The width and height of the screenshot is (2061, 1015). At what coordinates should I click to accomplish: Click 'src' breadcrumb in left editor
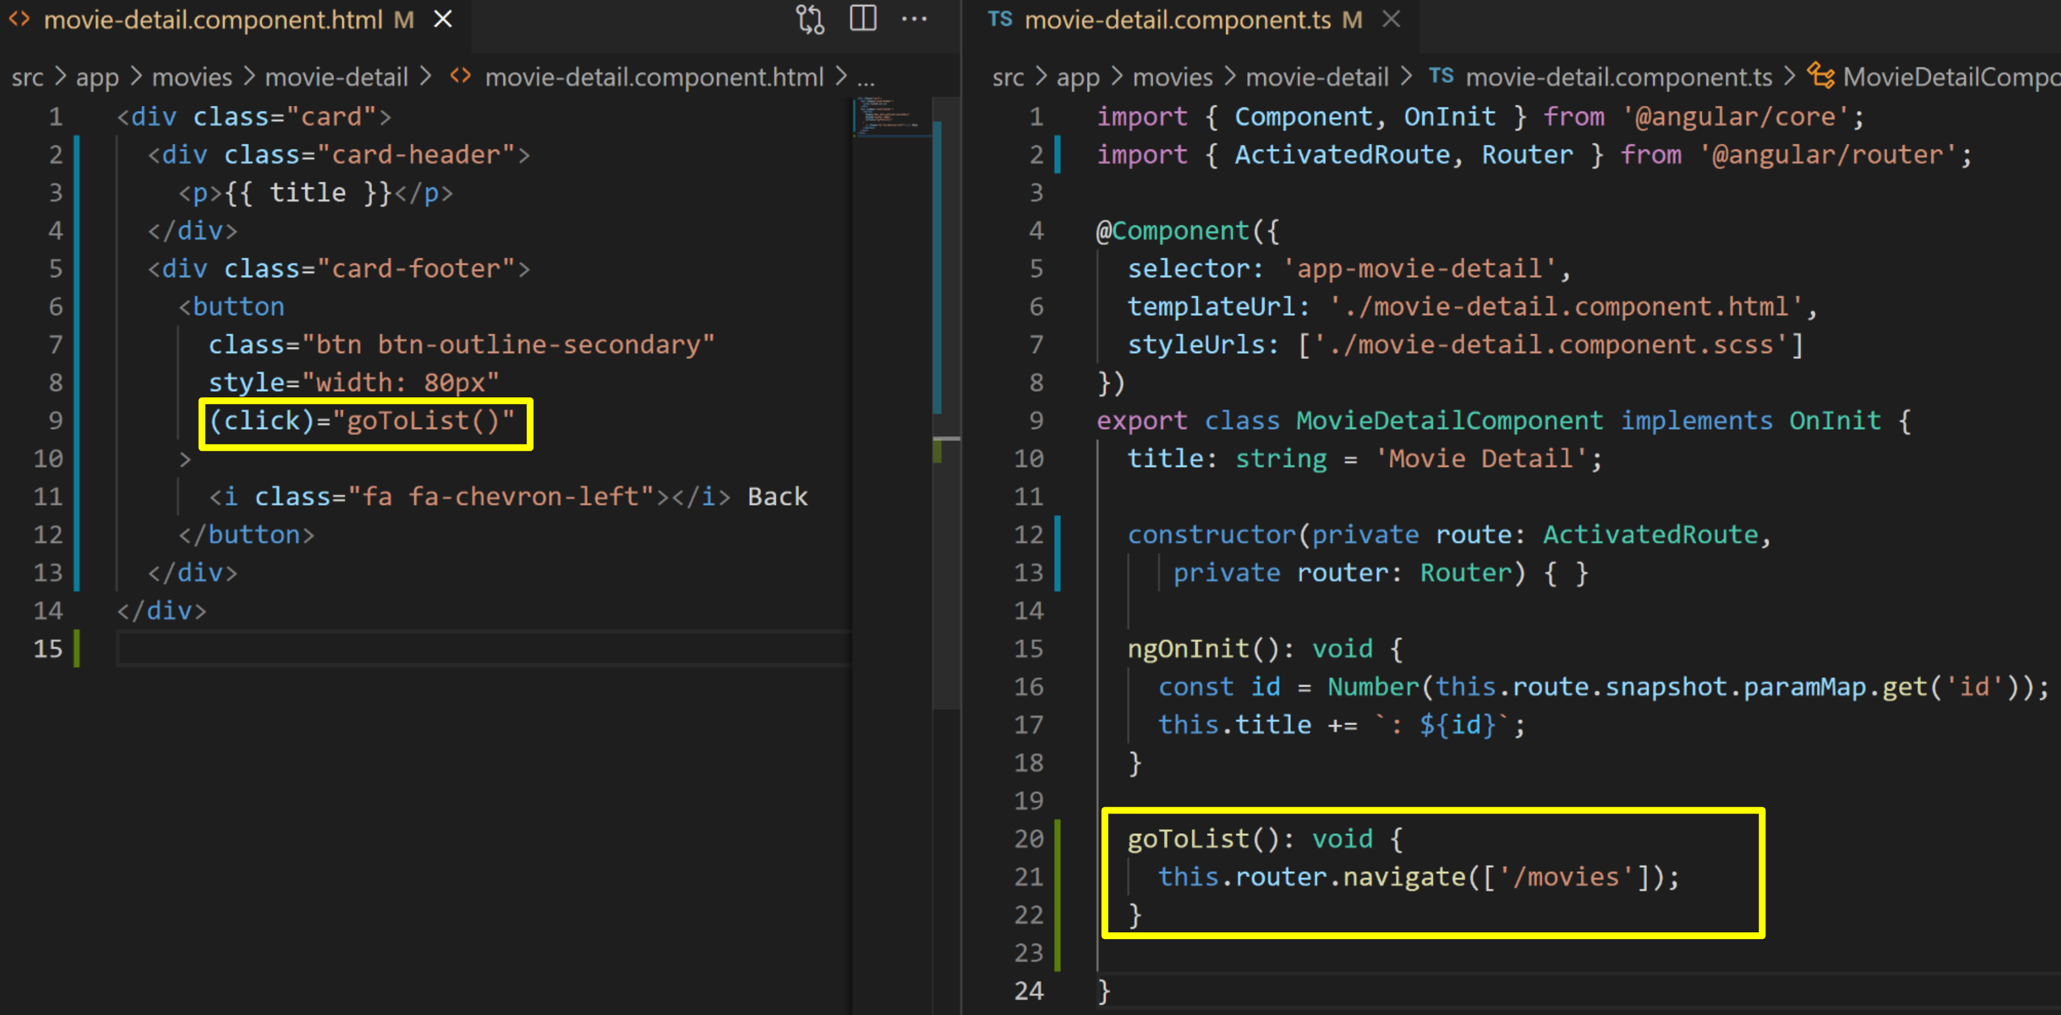(27, 77)
